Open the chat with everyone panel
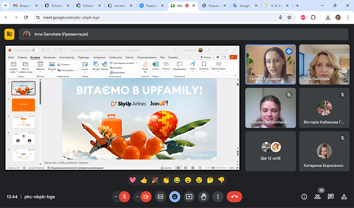The width and height of the screenshot is (354, 208). point(331,197)
